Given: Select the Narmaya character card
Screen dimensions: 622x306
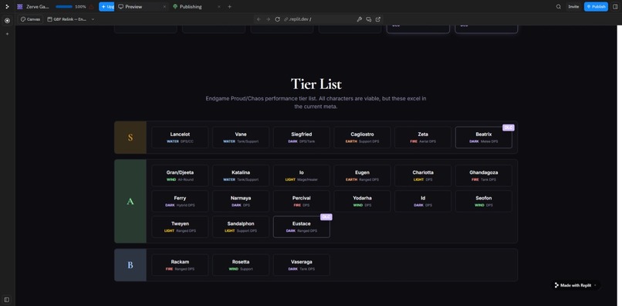Looking at the screenshot, I should 241,201.
